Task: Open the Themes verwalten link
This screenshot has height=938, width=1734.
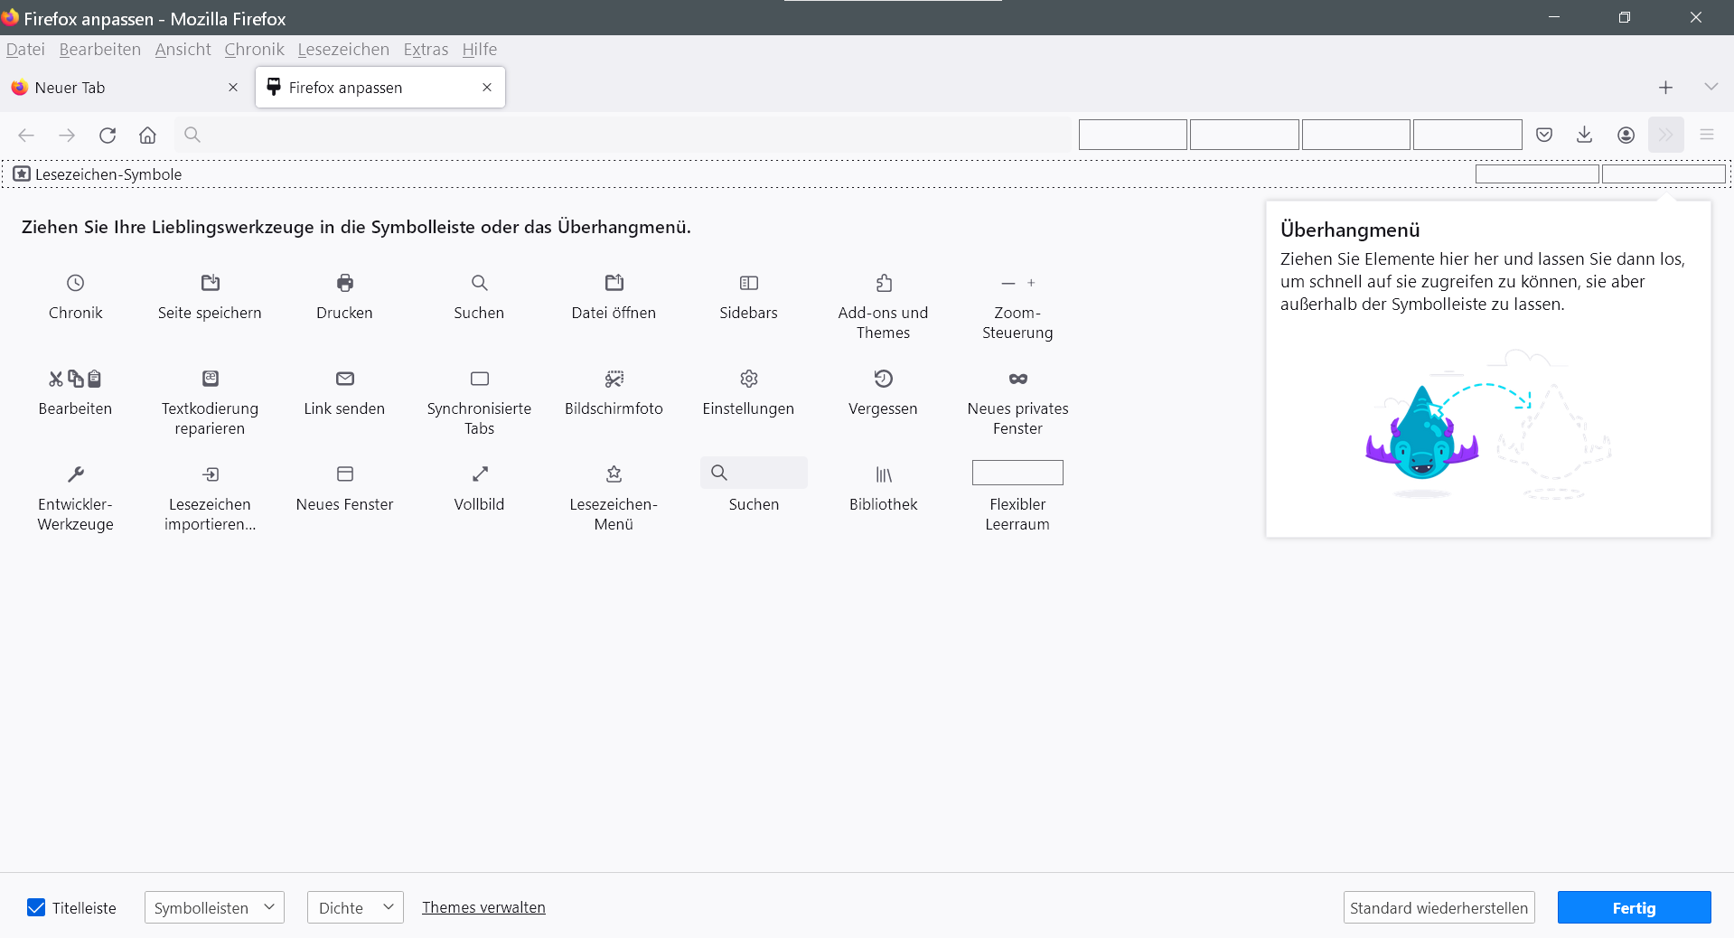Action: [x=483, y=907]
